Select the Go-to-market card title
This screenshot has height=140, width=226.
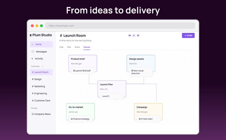point(76,107)
